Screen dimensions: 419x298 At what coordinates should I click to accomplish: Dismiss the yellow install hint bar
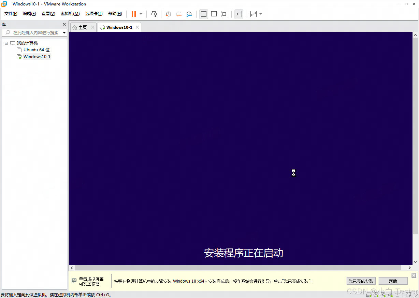coord(414,275)
